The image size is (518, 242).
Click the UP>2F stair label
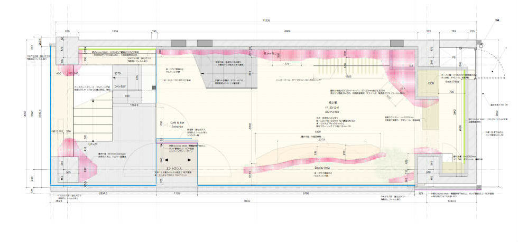tap(93, 145)
